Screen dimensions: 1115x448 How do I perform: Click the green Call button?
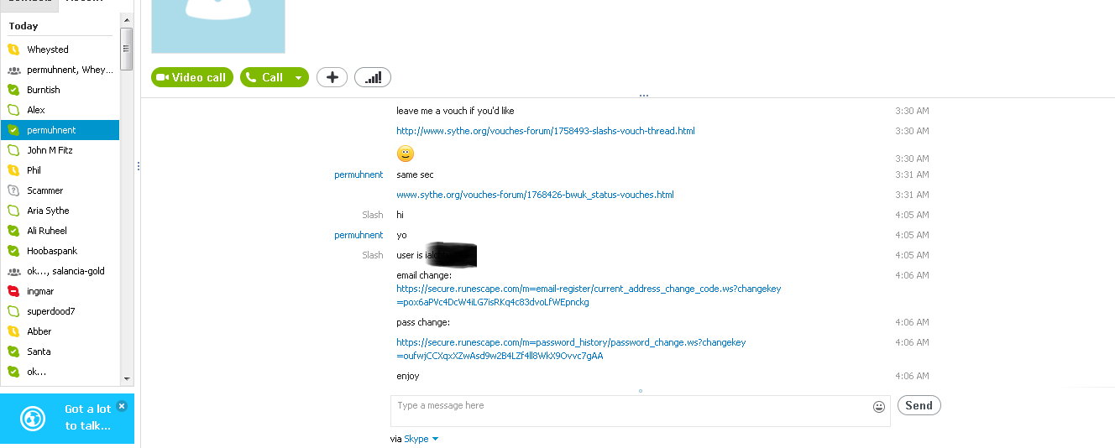tap(266, 77)
